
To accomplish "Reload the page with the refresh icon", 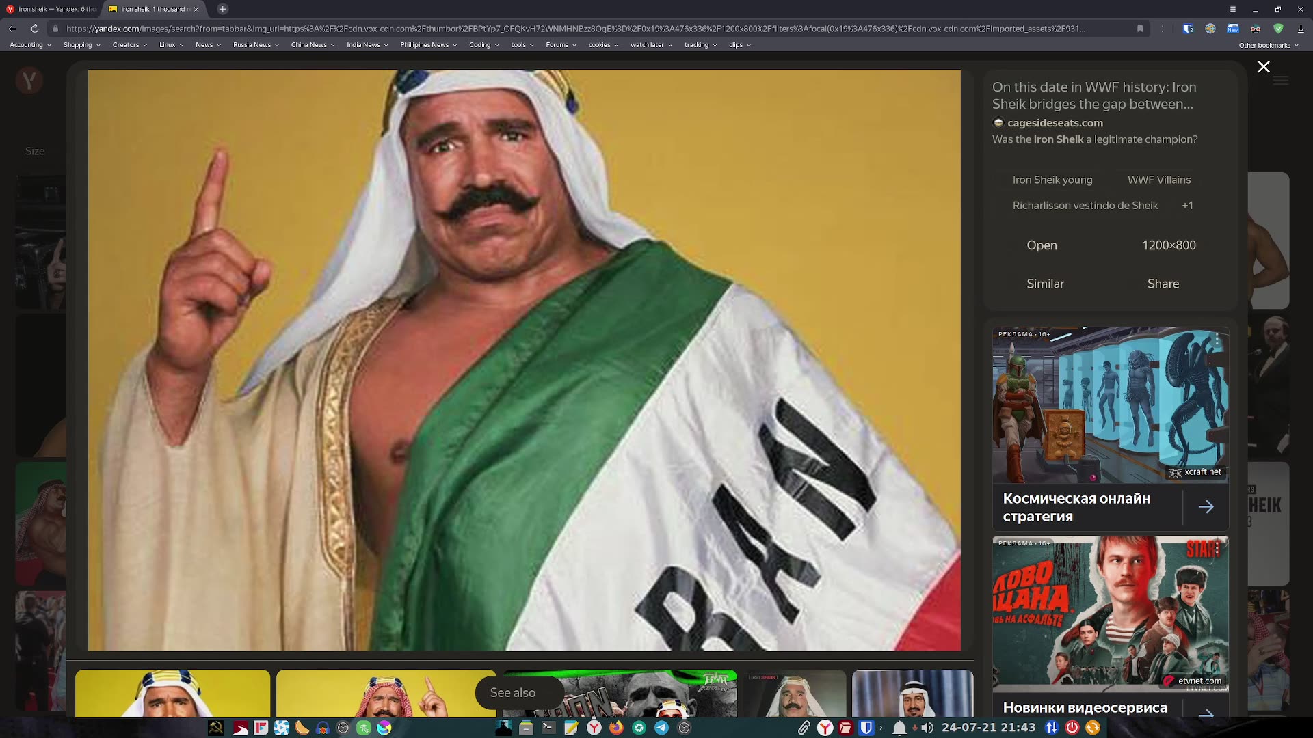I will (x=34, y=29).
